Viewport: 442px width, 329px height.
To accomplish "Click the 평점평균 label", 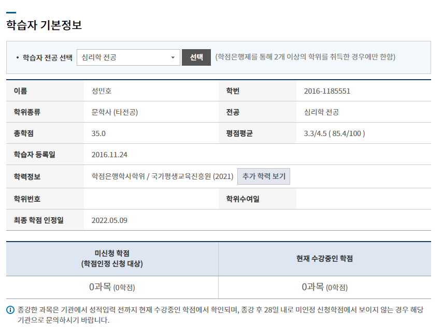I will [x=239, y=133].
